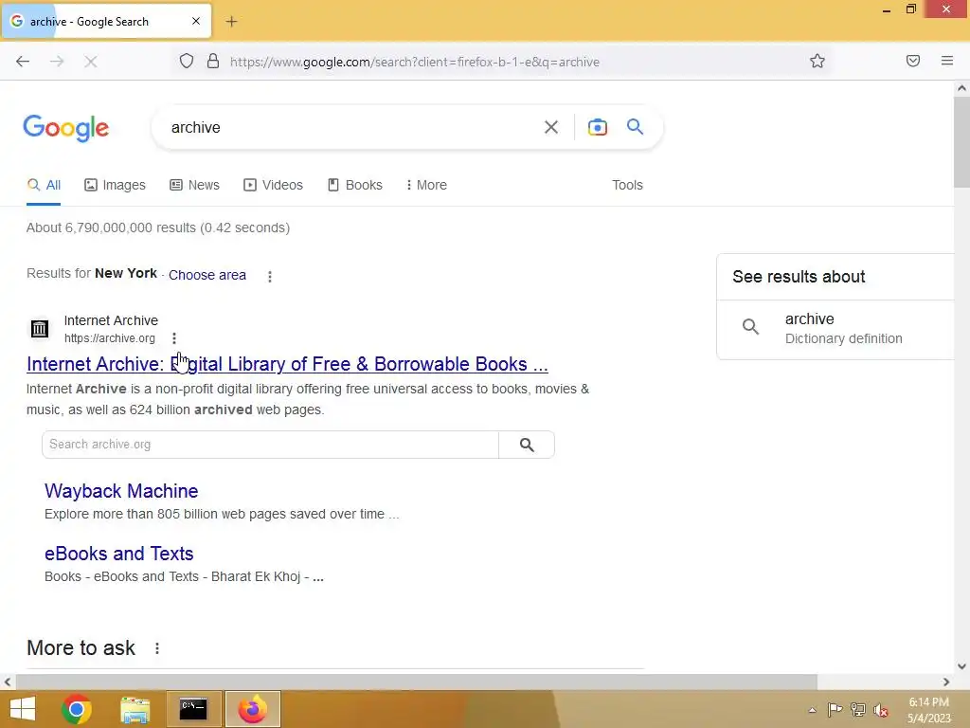Open Internet Archive: Digital Library result link
Viewport: 970px width, 728px height.
point(287,364)
